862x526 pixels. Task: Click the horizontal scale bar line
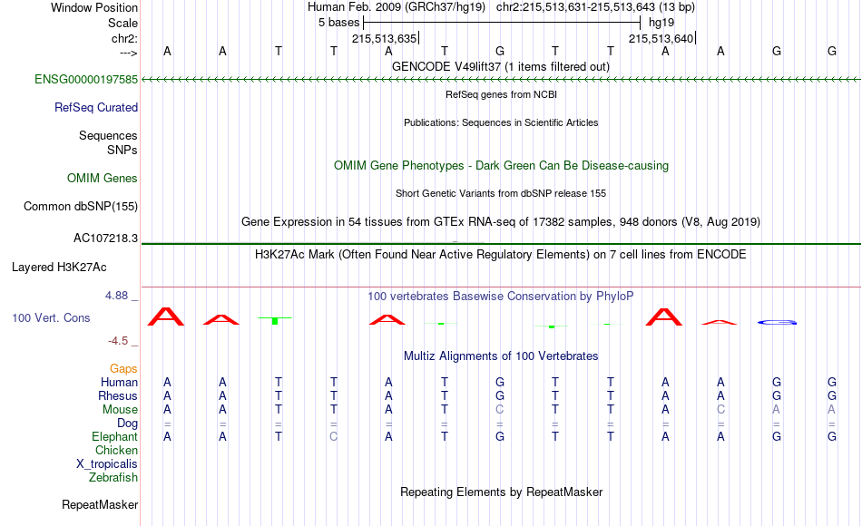[x=502, y=23]
